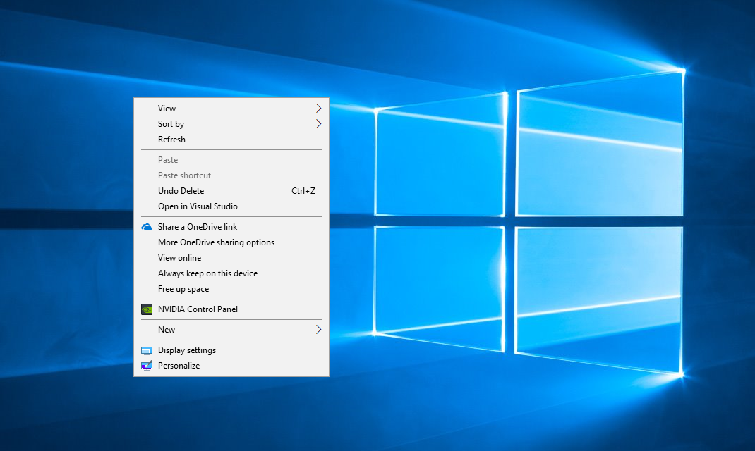Share a OneDrive link
This screenshot has height=451, width=755.
pyautogui.click(x=198, y=226)
